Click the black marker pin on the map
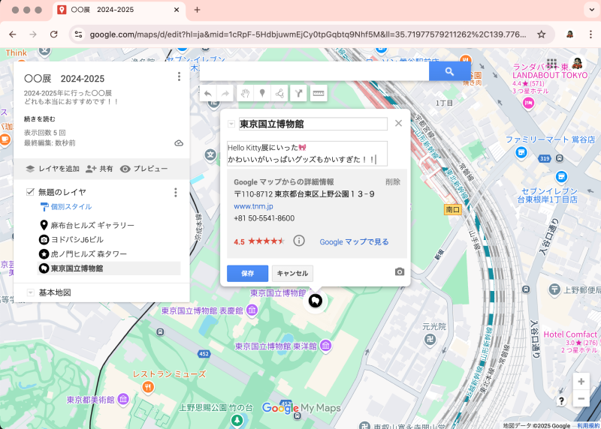 316,301
